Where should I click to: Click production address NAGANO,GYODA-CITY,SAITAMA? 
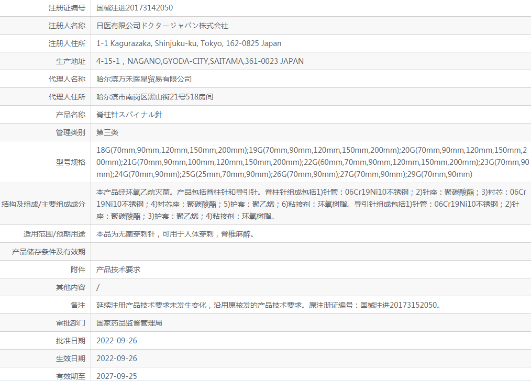200,61
